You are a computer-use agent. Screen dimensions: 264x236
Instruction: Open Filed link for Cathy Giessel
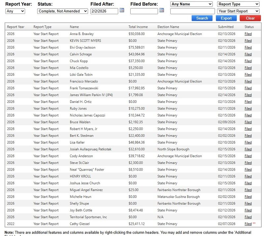tap(248, 224)
